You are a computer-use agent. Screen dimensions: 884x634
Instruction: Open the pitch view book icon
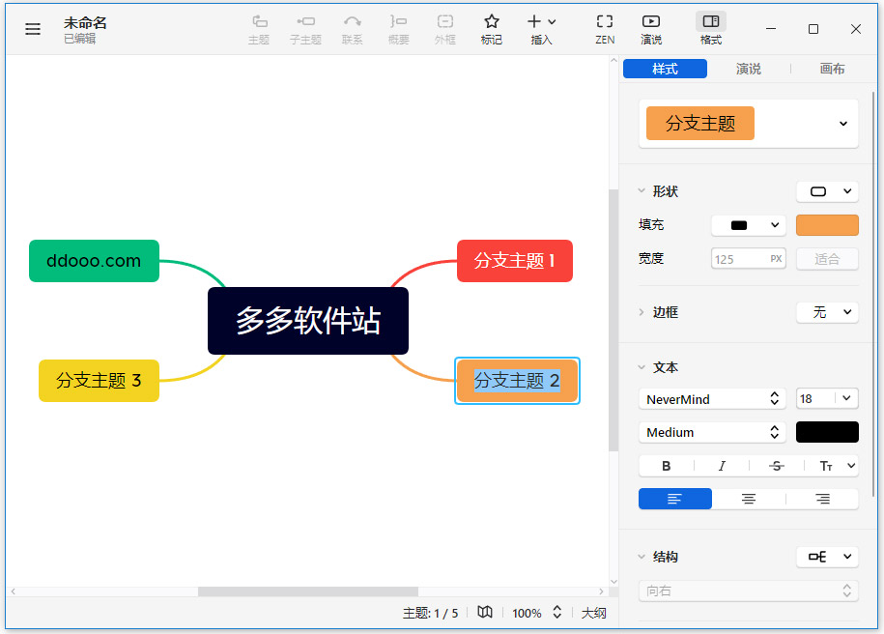[484, 613]
